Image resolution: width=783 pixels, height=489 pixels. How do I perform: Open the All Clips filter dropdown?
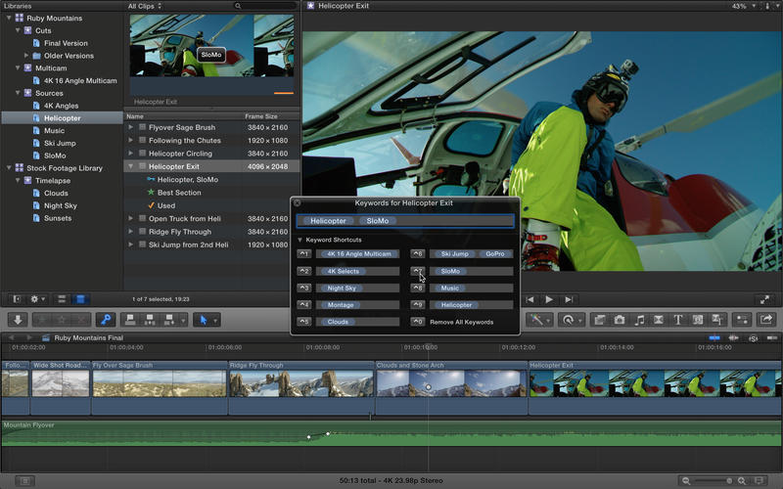pyautogui.click(x=145, y=6)
